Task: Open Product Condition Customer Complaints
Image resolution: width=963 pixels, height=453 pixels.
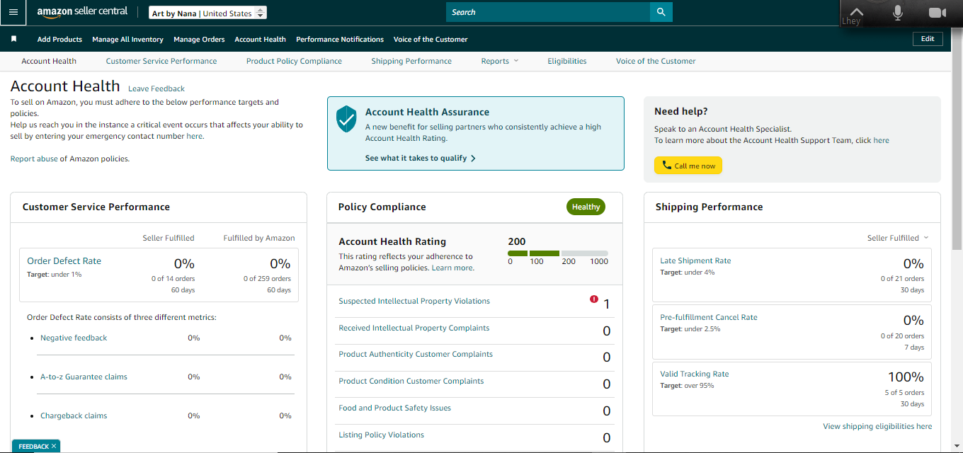Action: (x=411, y=381)
